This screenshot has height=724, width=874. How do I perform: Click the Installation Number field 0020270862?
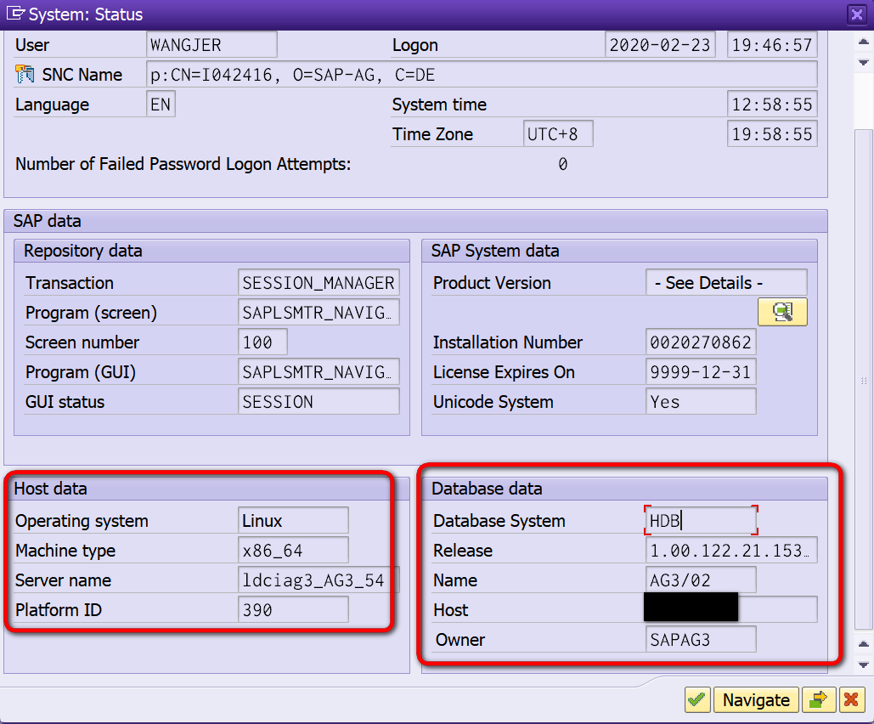pyautogui.click(x=701, y=342)
